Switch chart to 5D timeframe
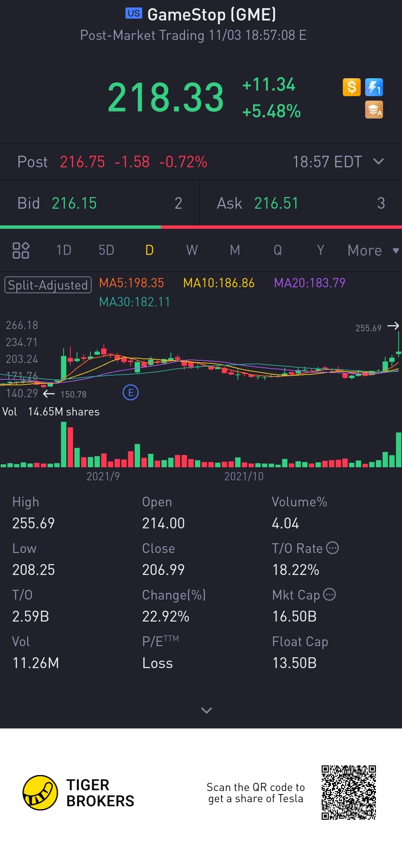402x857 pixels. (x=106, y=250)
